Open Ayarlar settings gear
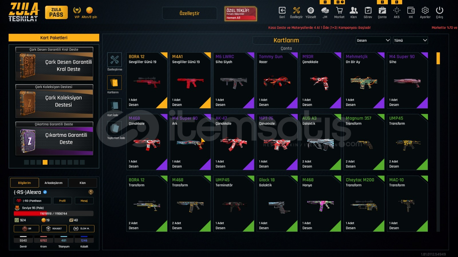 425,13
